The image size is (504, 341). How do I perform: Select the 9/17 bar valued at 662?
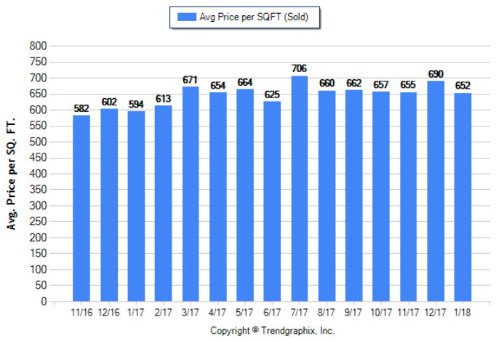click(x=354, y=196)
